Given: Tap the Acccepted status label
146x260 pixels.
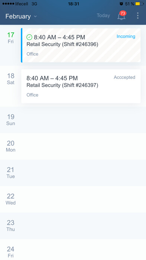Looking at the screenshot, I should pos(124,77).
